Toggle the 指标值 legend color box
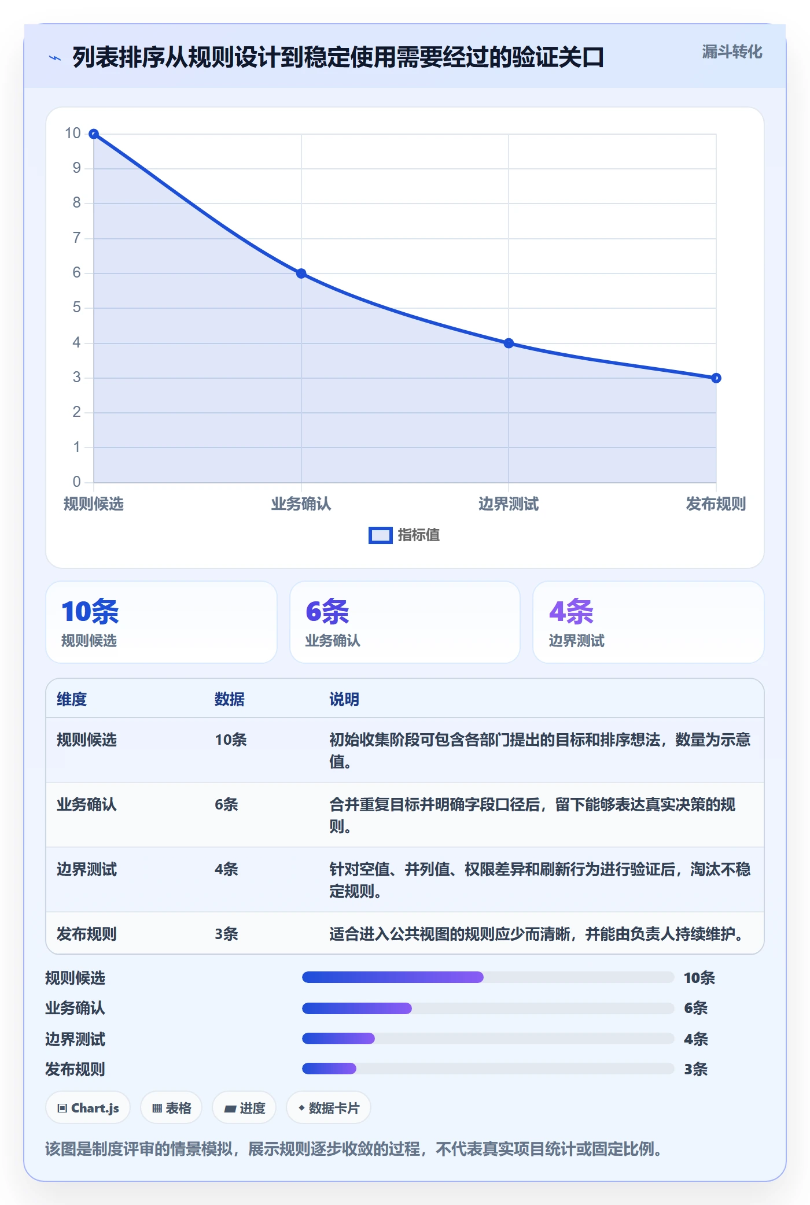 coord(380,535)
